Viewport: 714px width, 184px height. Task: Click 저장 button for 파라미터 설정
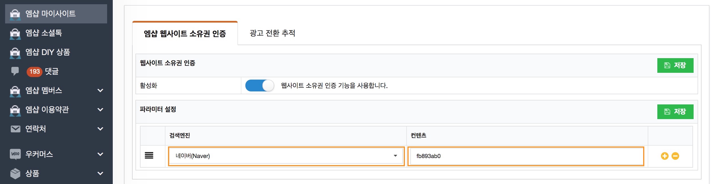[x=675, y=112]
